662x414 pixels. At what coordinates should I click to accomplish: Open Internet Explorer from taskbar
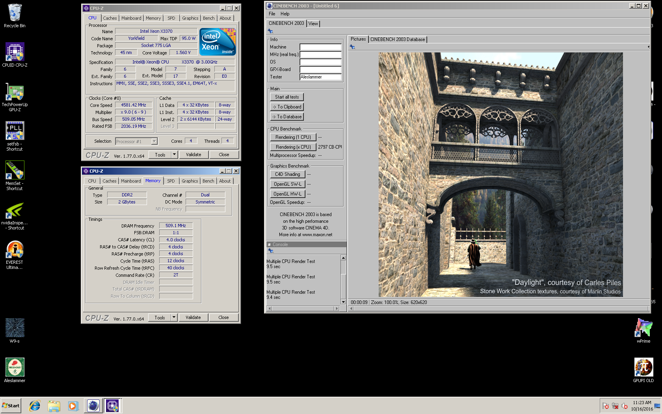(x=35, y=406)
